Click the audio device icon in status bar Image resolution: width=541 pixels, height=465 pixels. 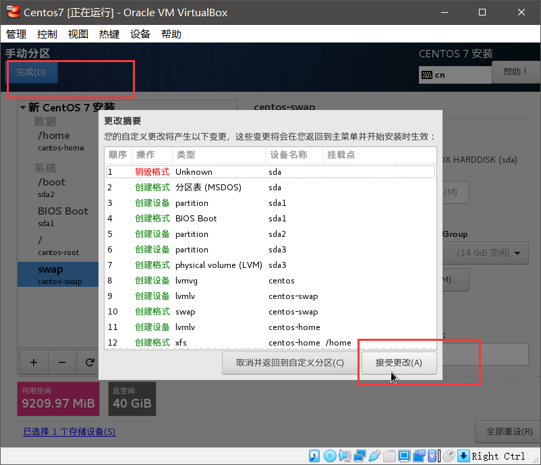[x=345, y=456]
